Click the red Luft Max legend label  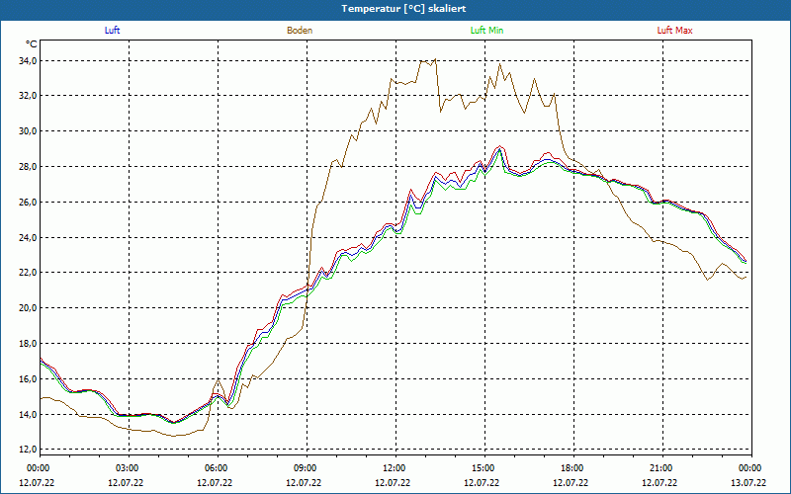674,31
